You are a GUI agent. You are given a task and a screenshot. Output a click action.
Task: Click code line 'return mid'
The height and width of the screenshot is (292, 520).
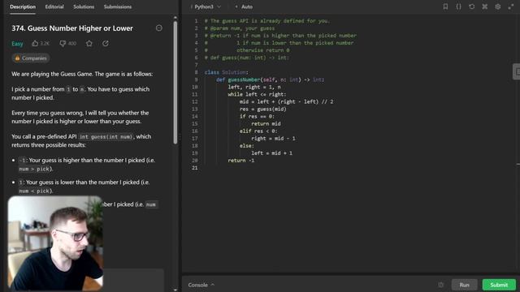coord(266,123)
